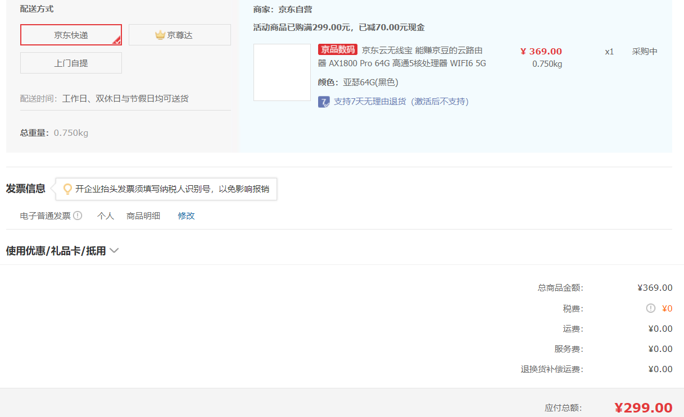This screenshot has height=417, width=684.
Task: Click the 运费 value ¥0.00
Action: pos(660,329)
